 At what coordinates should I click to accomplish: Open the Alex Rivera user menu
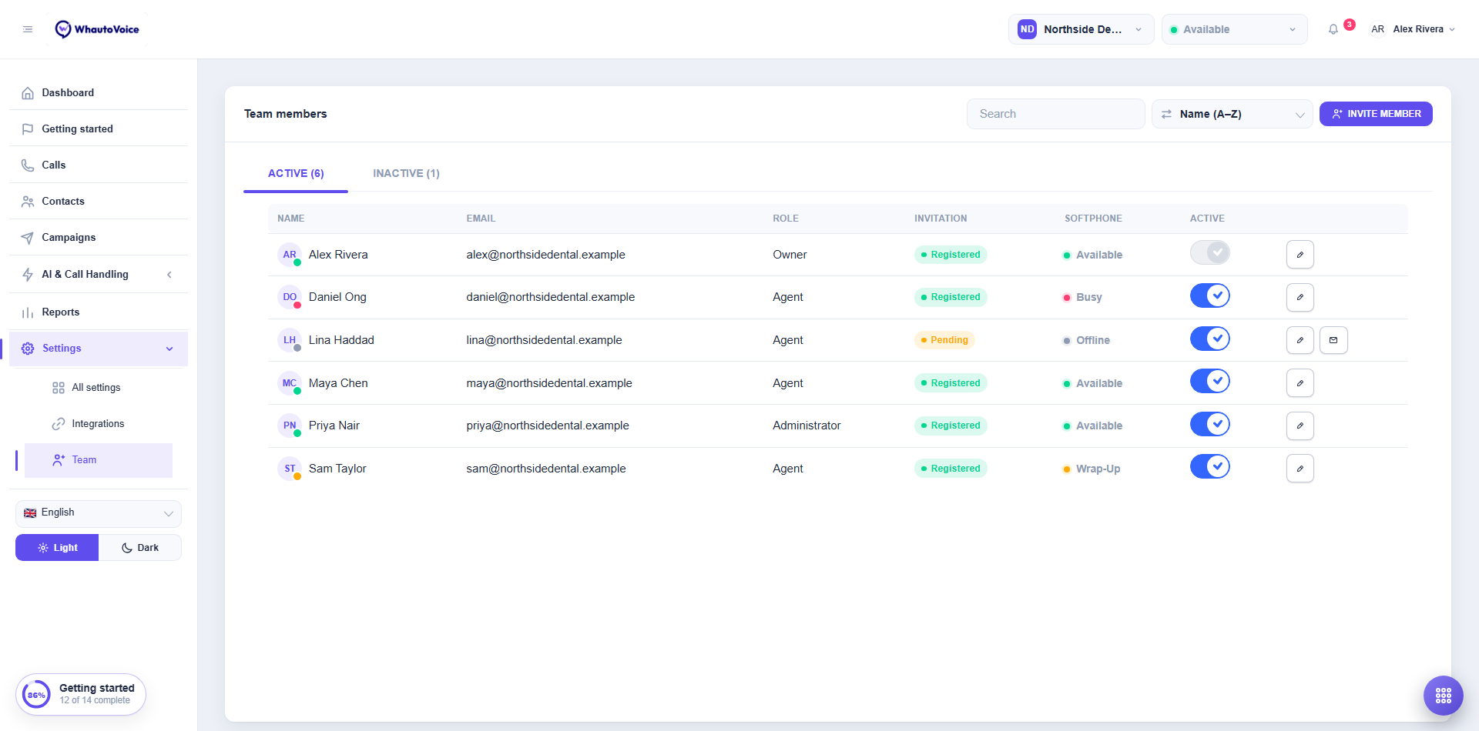[1413, 29]
